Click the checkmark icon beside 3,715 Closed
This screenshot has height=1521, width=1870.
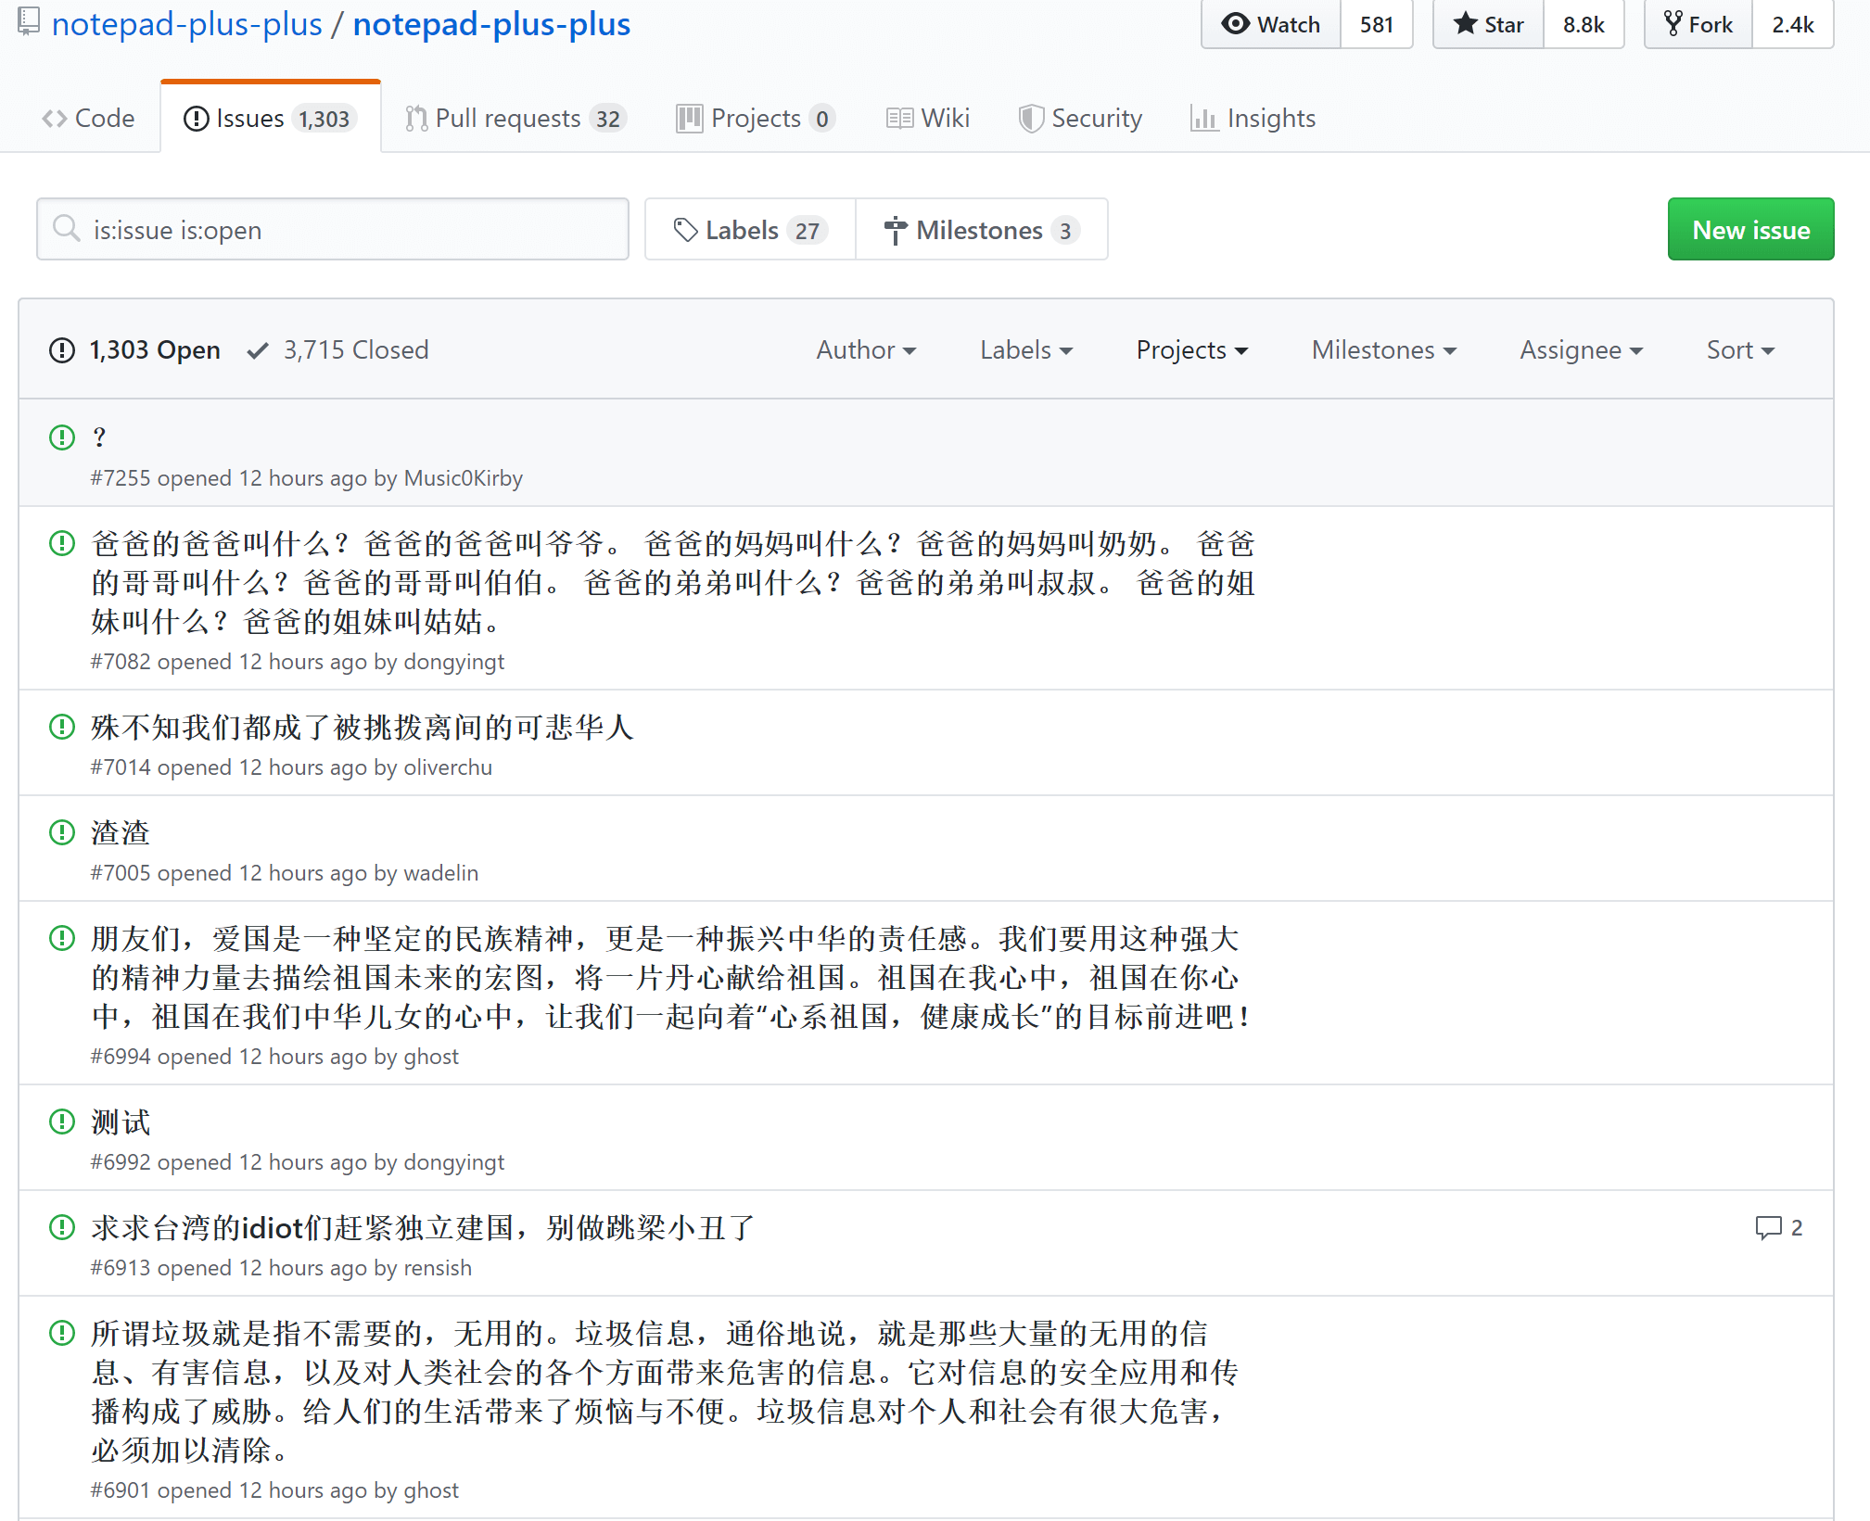click(x=258, y=350)
